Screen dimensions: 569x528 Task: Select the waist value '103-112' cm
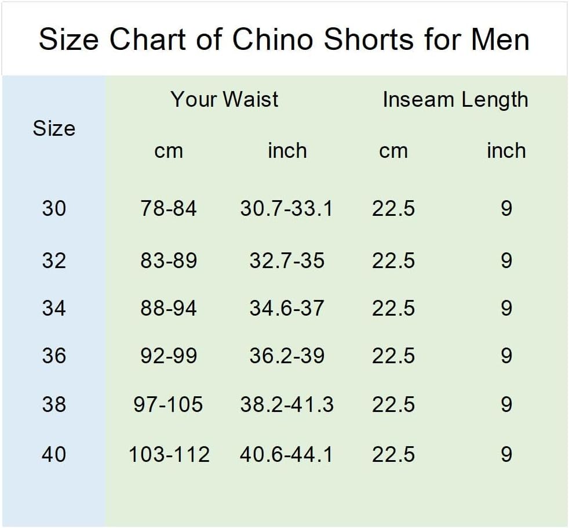coord(169,454)
